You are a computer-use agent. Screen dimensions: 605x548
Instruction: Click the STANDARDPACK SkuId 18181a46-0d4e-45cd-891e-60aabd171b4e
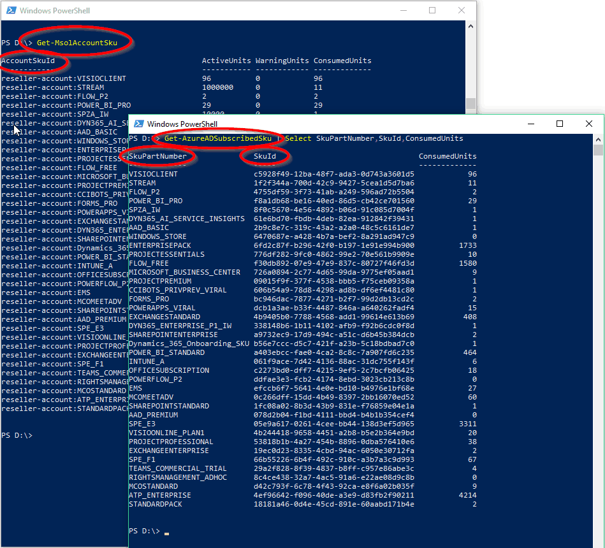tap(334, 504)
